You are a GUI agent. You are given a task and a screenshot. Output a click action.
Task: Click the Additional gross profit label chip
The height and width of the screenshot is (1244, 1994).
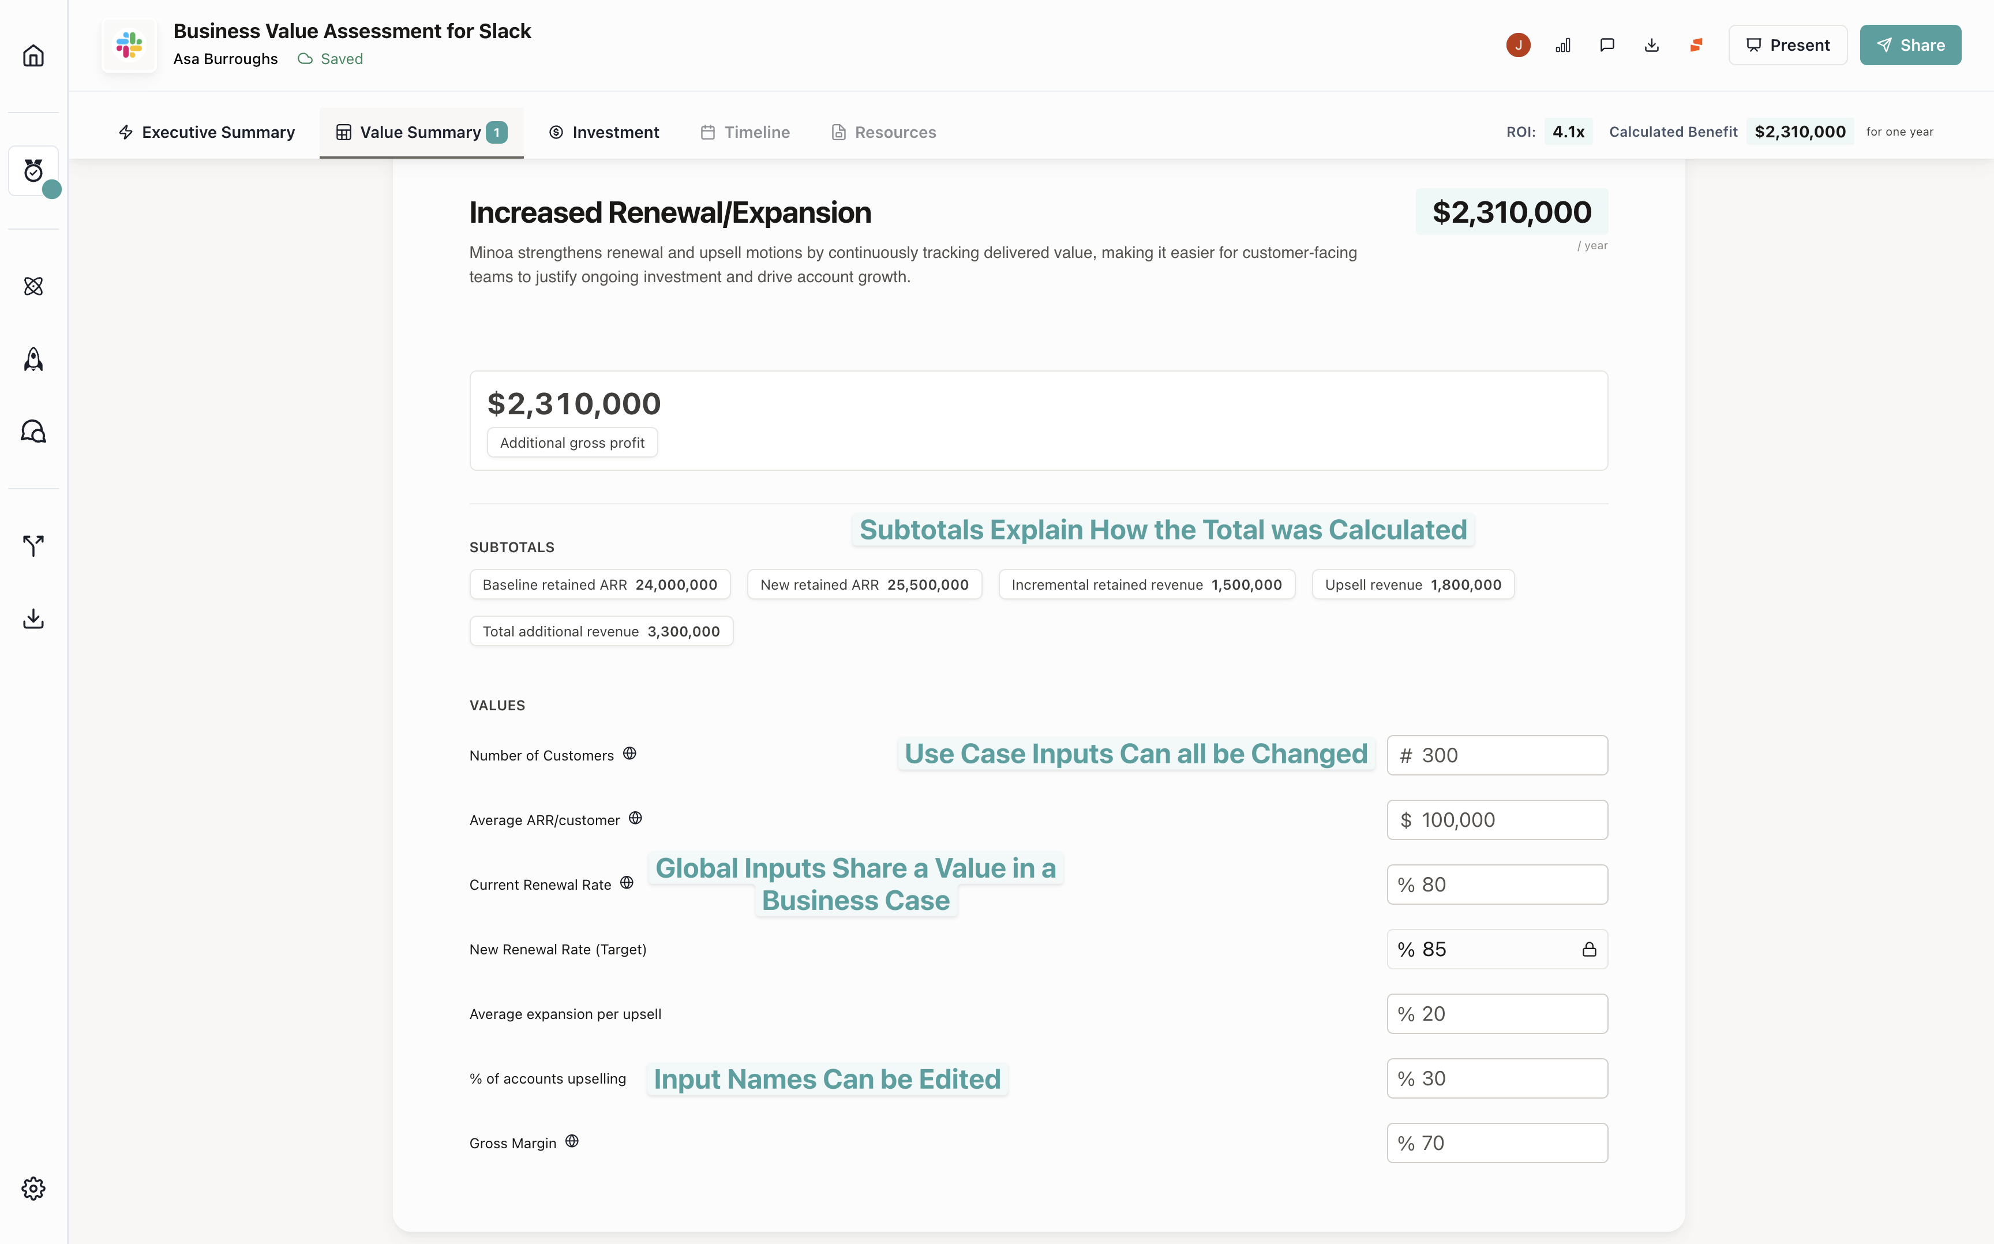(x=572, y=443)
